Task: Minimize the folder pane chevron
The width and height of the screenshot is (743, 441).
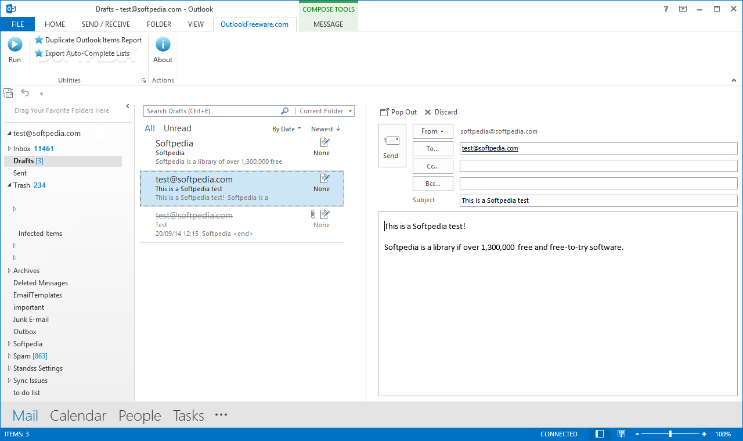Action: pyautogui.click(x=128, y=106)
